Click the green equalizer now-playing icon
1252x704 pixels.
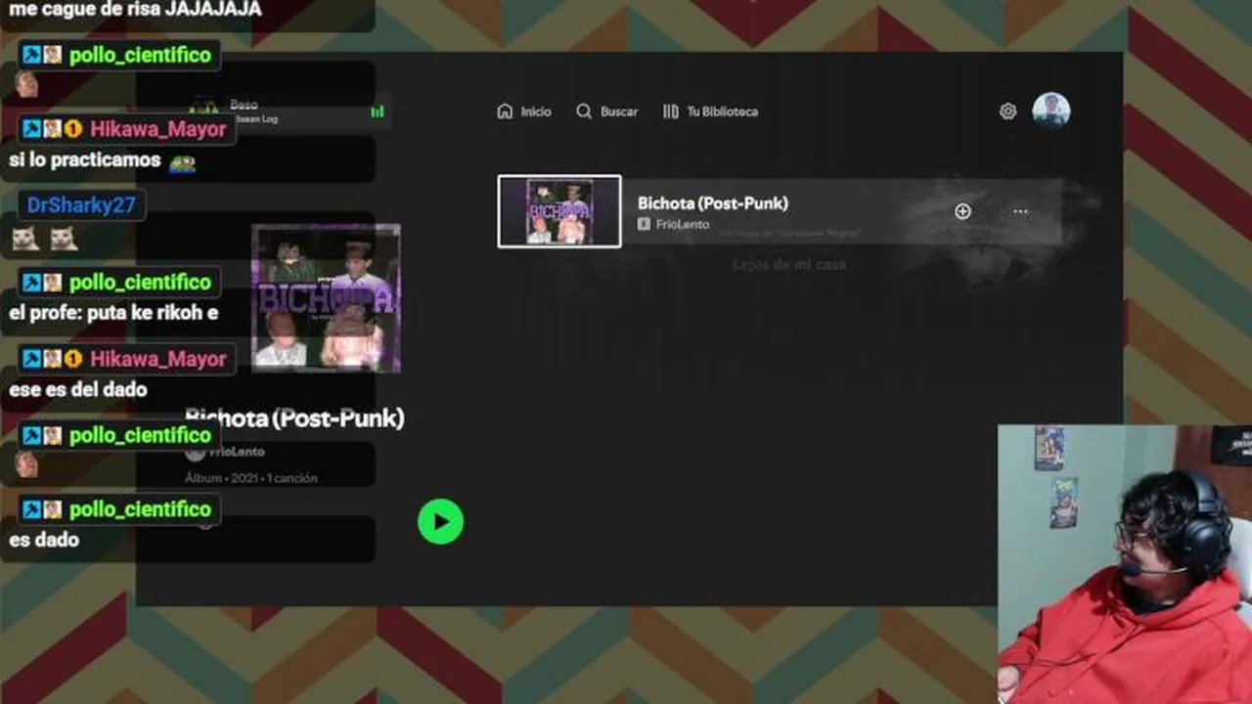click(x=378, y=111)
